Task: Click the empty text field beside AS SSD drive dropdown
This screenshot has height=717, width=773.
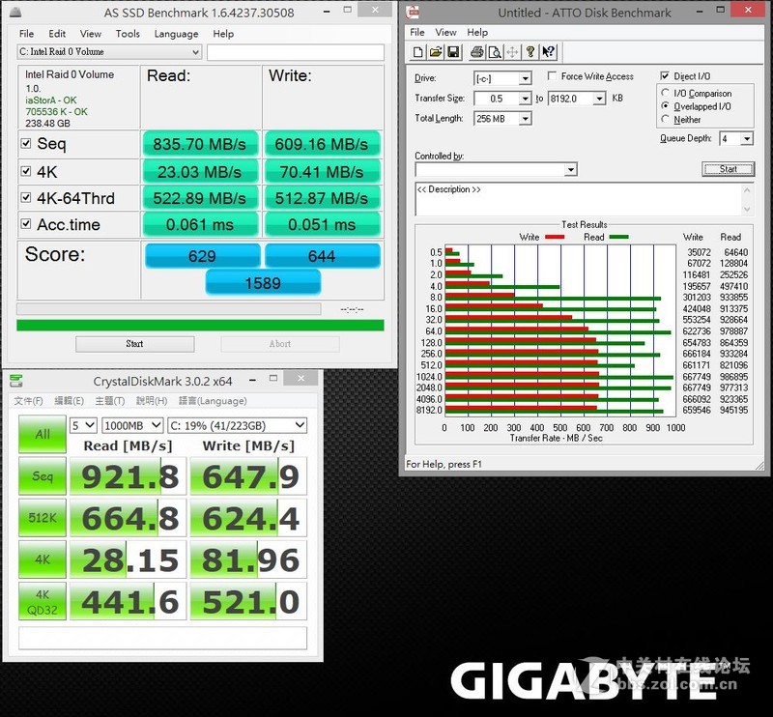Action: 296,52
